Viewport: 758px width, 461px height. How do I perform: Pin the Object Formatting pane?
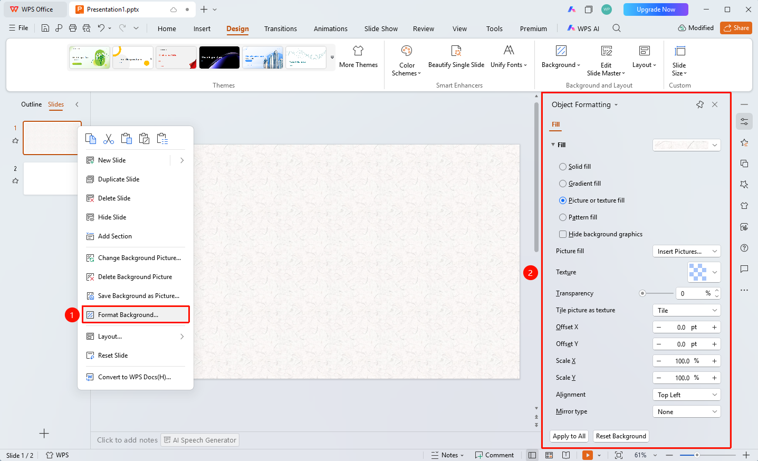(700, 104)
